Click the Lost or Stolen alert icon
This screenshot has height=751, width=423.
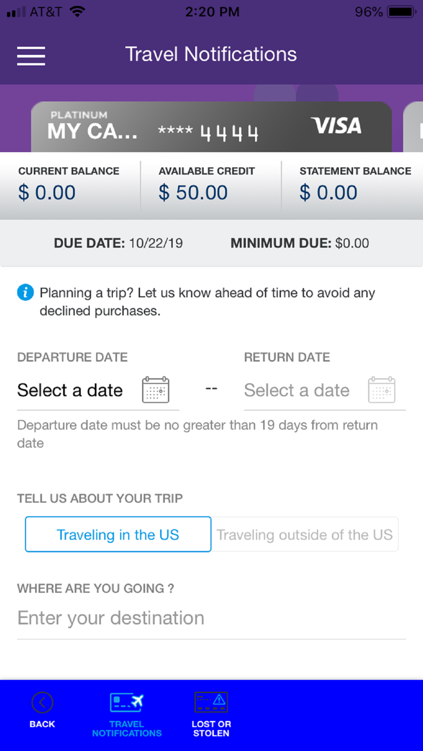(x=211, y=703)
